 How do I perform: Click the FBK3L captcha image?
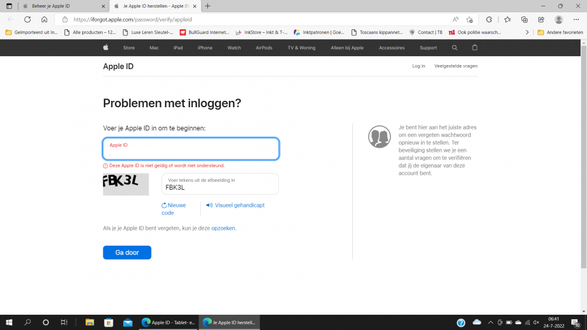point(126,184)
